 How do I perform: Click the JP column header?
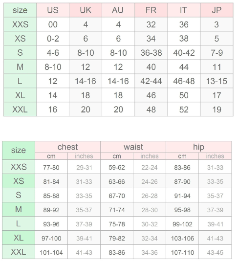tap(216, 10)
